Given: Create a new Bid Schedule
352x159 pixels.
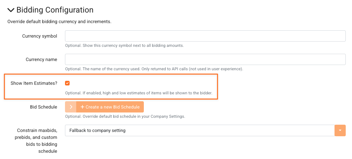Looking at the screenshot, I should click(112, 107).
